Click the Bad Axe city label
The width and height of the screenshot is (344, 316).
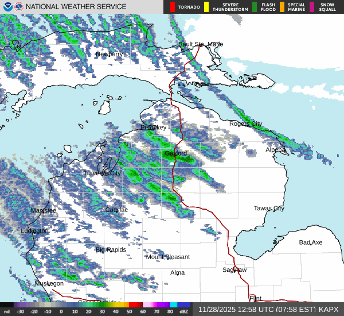311,242
